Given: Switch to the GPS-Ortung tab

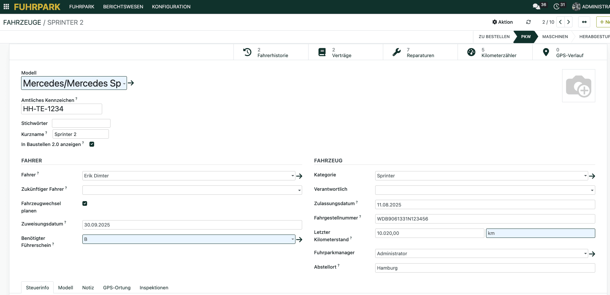Looking at the screenshot, I should click(x=117, y=288).
